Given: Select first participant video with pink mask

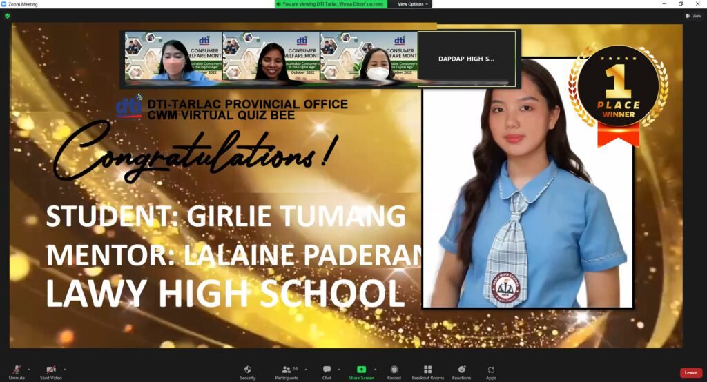Looking at the screenshot, I should click(x=173, y=56).
